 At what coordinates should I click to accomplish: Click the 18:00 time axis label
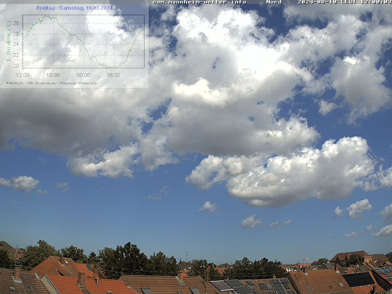click(x=53, y=75)
